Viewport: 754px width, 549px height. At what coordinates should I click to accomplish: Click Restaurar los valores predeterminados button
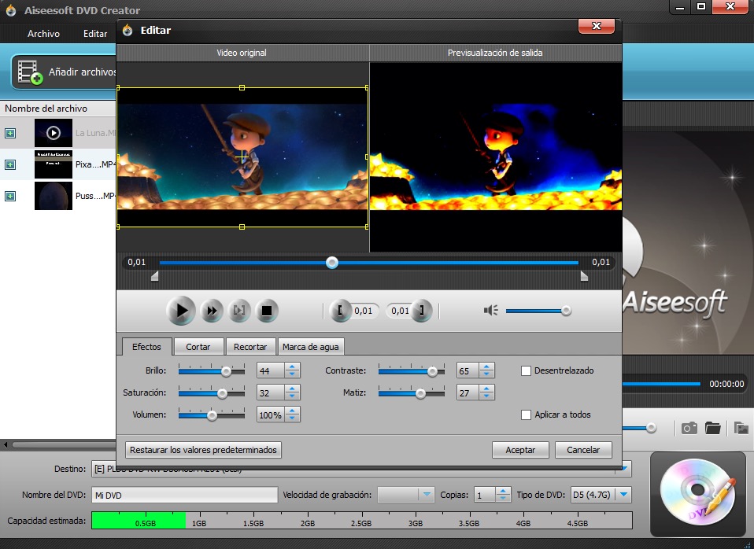pos(203,450)
